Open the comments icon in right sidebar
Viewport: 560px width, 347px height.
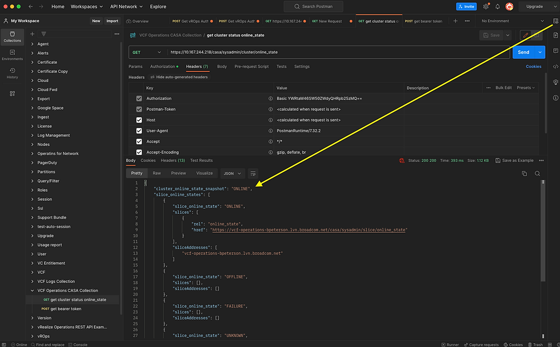click(x=555, y=51)
